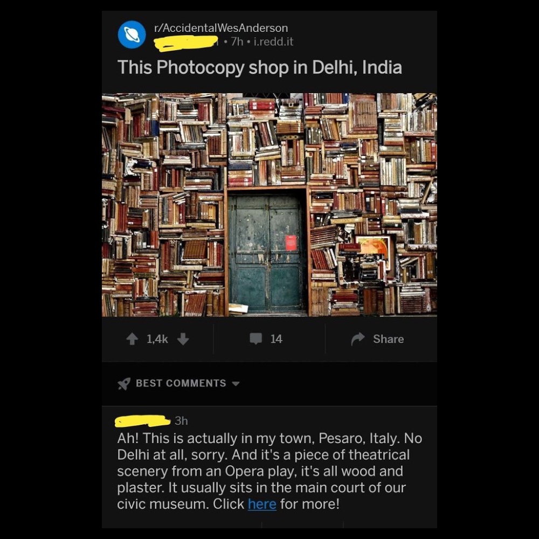Open the post title about Delhi photocopy shop
The width and height of the screenshot is (539, 539).
tap(260, 67)
